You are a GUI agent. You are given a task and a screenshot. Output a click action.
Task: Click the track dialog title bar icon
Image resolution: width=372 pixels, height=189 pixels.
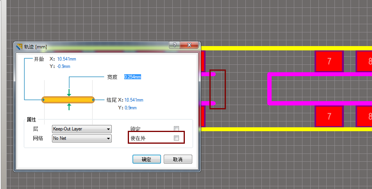click(19, 46)
